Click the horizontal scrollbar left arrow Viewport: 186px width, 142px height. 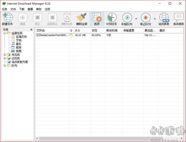click(37, 138)
